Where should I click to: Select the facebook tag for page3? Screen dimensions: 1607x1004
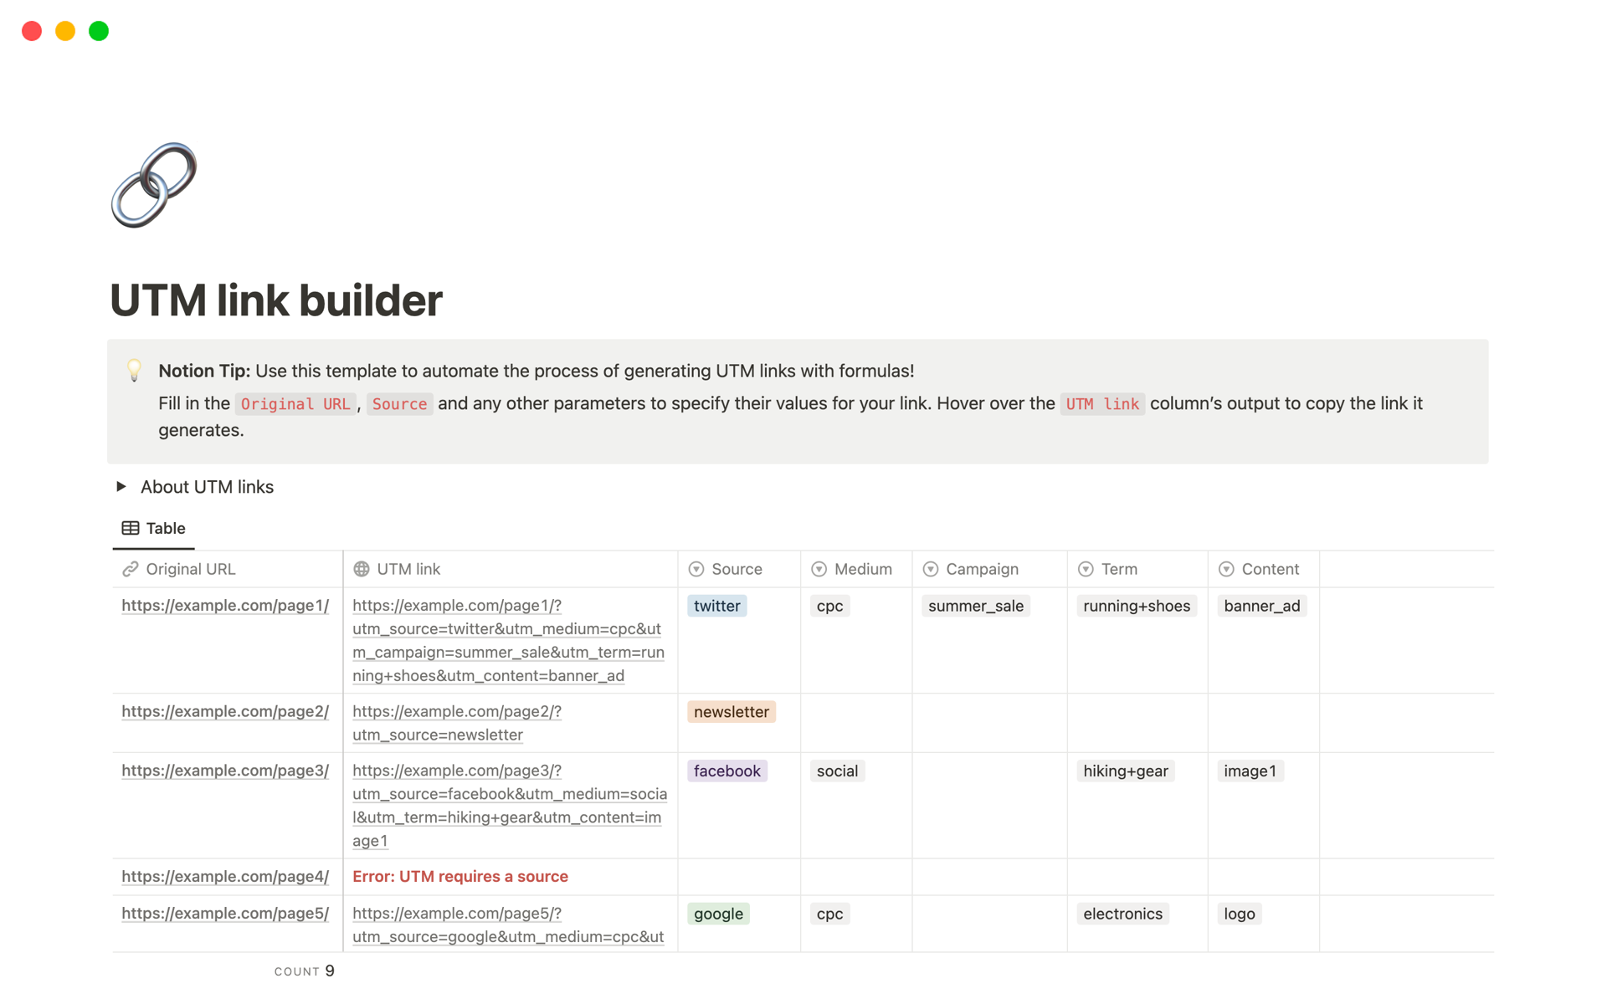tap(726, 771)
